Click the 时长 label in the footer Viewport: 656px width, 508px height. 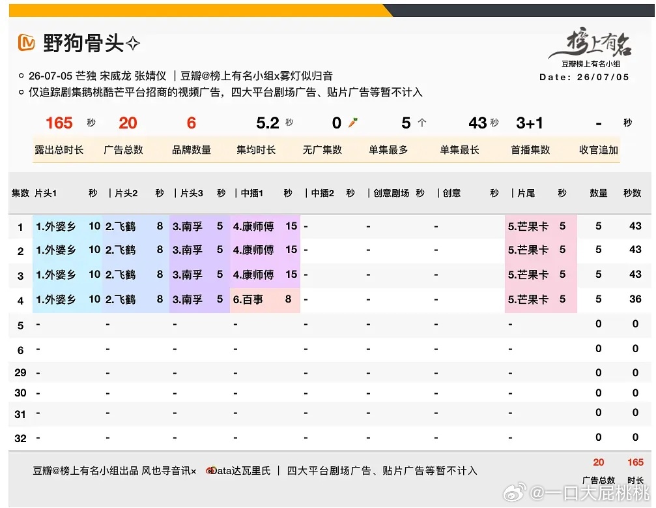tap(635, 481)
